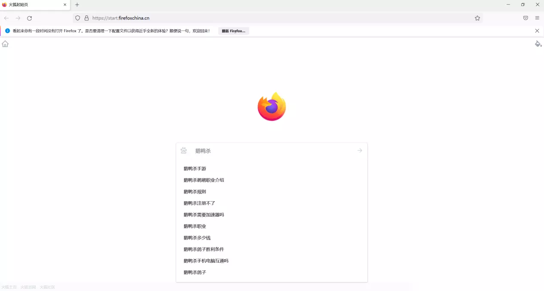Click the 翻新 Firefox button
This screenshot has width=544, height=291.
(x=234, y=31)
